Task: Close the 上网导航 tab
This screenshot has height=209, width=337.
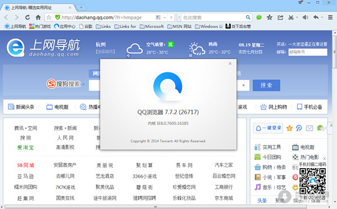Action: 70,7
